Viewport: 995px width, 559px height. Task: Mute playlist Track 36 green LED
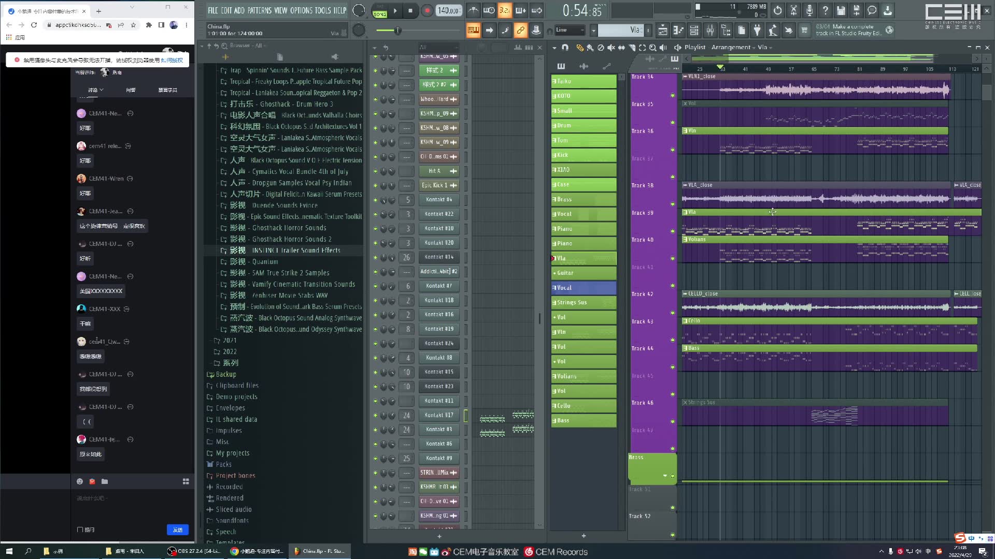tap(673, 150)
